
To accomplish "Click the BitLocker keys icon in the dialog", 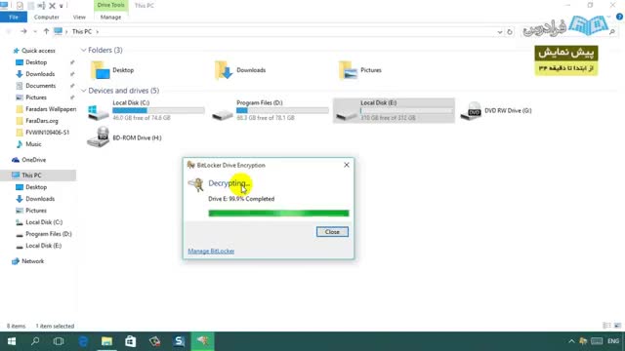I will tap(196, 184).
